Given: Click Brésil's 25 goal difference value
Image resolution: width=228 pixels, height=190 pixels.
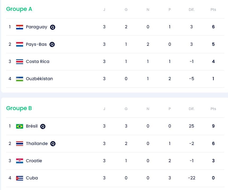Looking at the screenshot, I should pyautogui.click(x=191, y=126).
